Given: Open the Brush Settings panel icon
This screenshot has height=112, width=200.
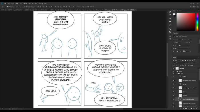Looking at the screenshot, I should coord(170,29).
